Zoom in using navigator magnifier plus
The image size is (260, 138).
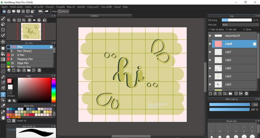(14, 20)
